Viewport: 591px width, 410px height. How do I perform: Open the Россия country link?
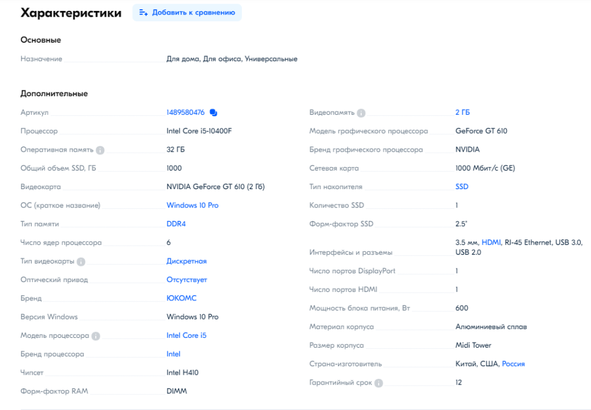[x=513, y=364]
